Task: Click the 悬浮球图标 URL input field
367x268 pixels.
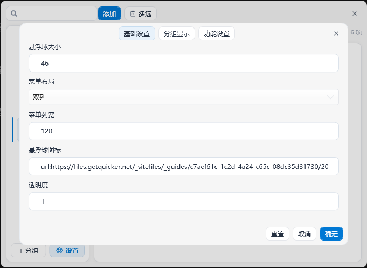Action: (183, 167)
